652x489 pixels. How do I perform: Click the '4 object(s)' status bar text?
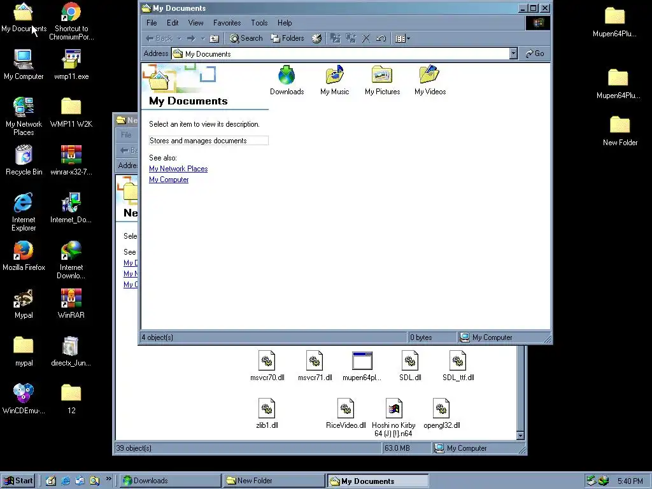[157, 337]
